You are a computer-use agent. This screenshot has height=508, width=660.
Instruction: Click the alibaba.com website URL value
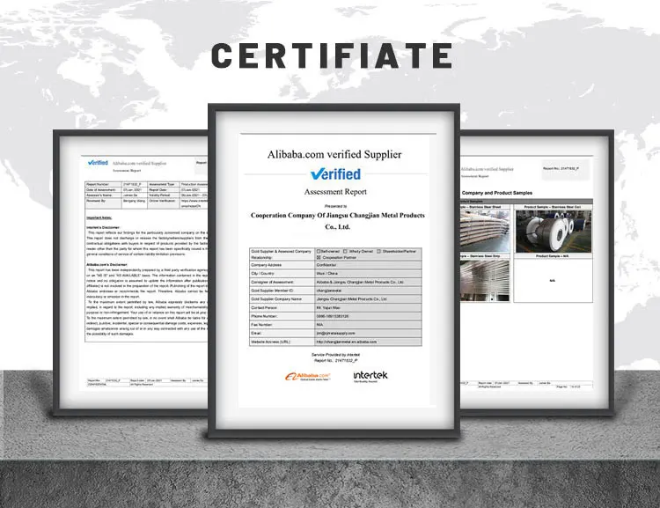point(347,342)
